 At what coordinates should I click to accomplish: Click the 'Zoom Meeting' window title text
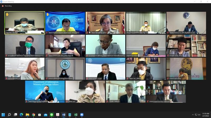tap(8, 2)
